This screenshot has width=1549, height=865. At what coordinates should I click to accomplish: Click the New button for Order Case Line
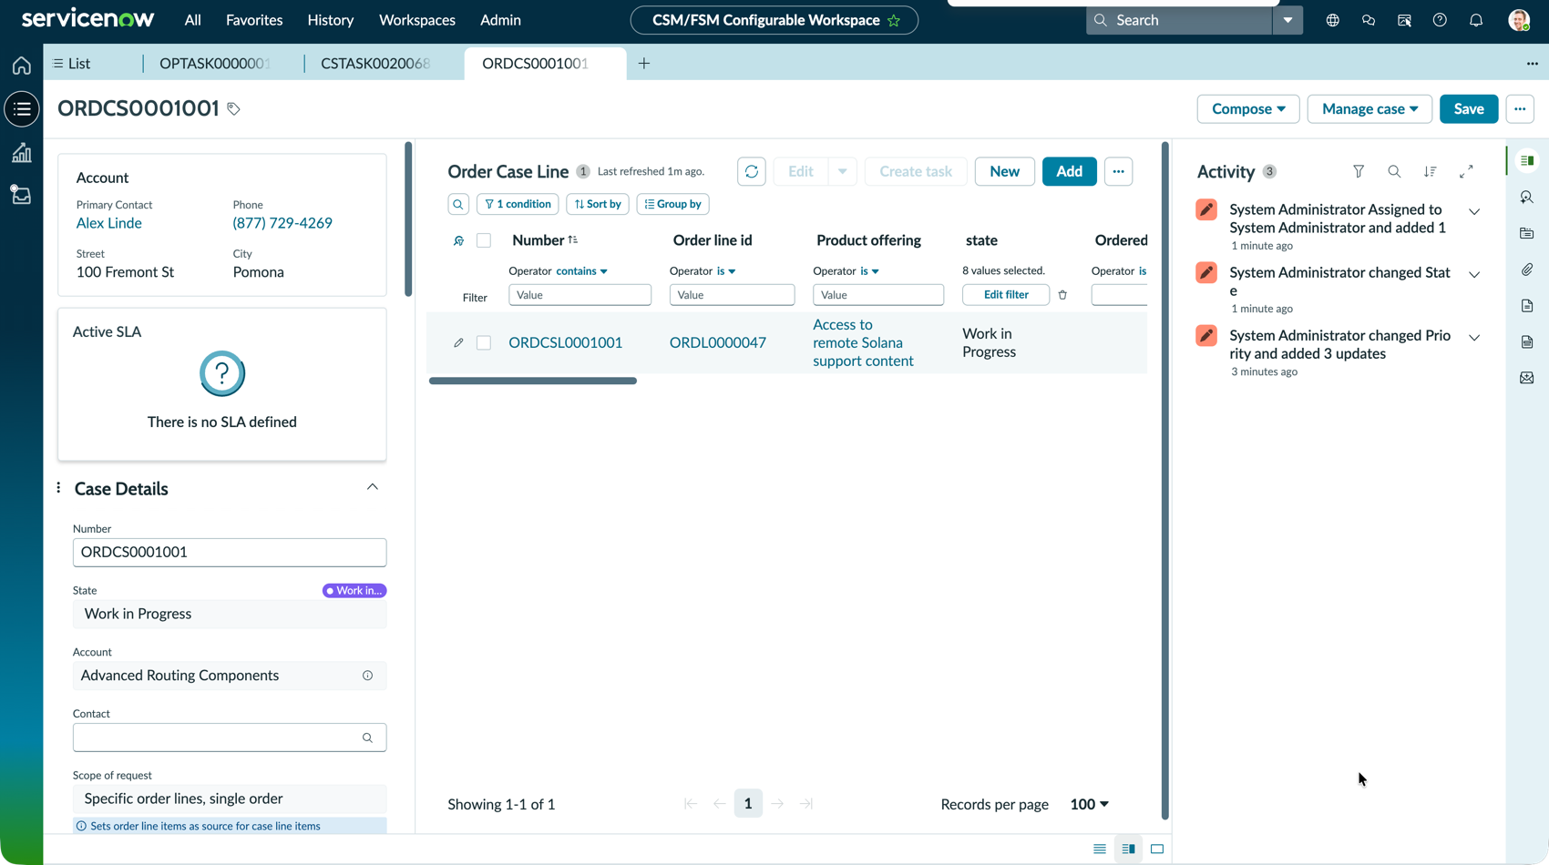click(1004, 171)
